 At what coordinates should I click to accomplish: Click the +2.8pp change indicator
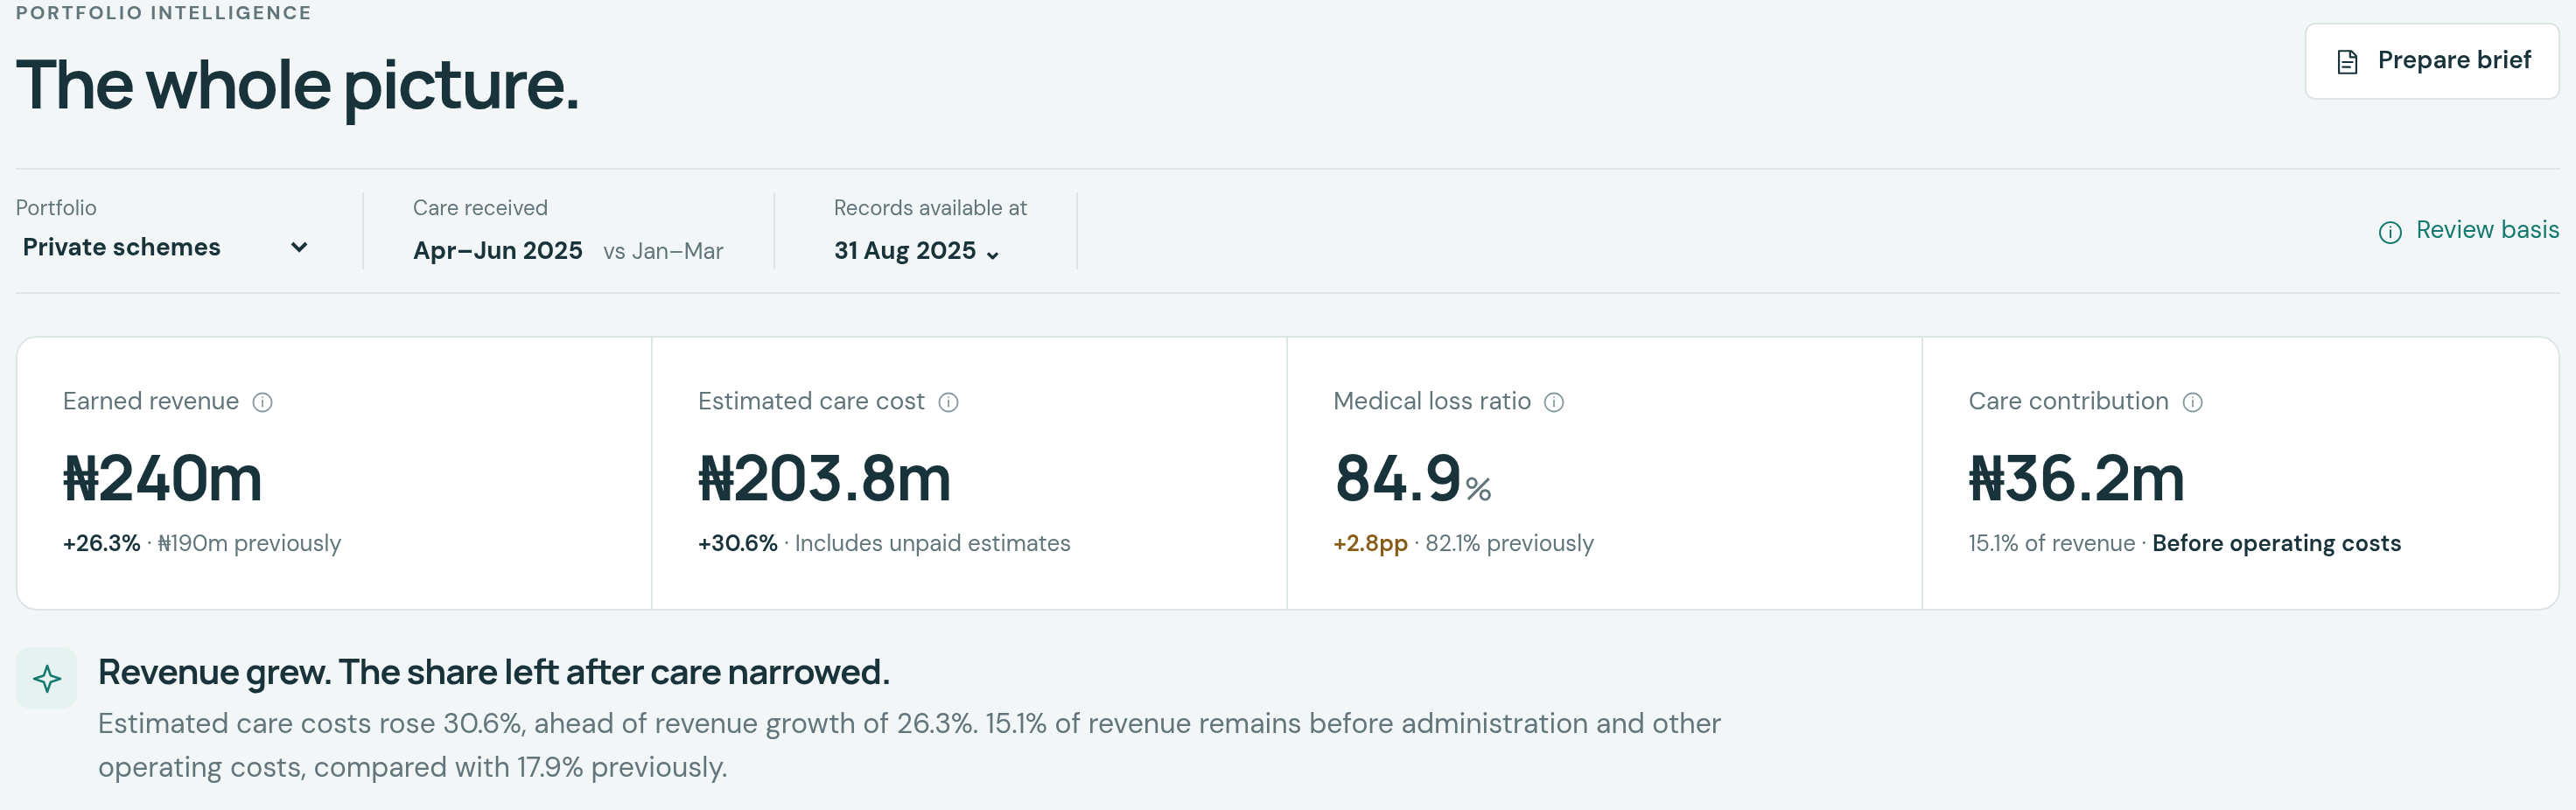1370,543
